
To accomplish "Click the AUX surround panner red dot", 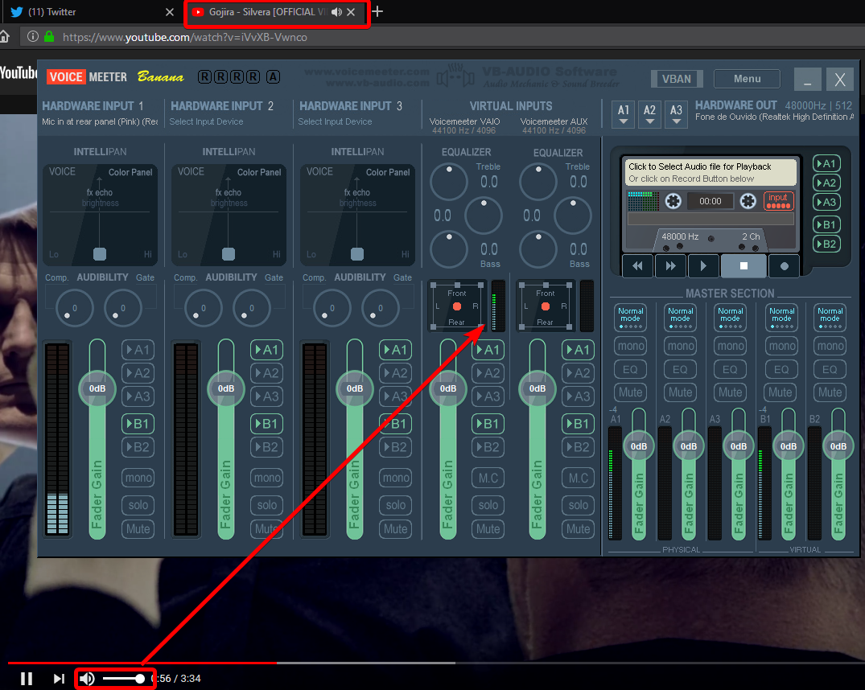I will (546, 306).
